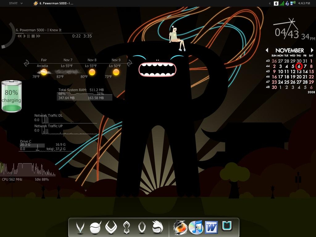
Task: Pause the Powerman 5000 track
Action: 28,36
